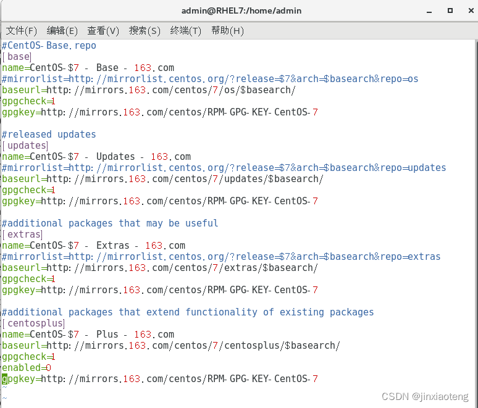
Task: Minimize the terminal window
Action: point(429,11)
